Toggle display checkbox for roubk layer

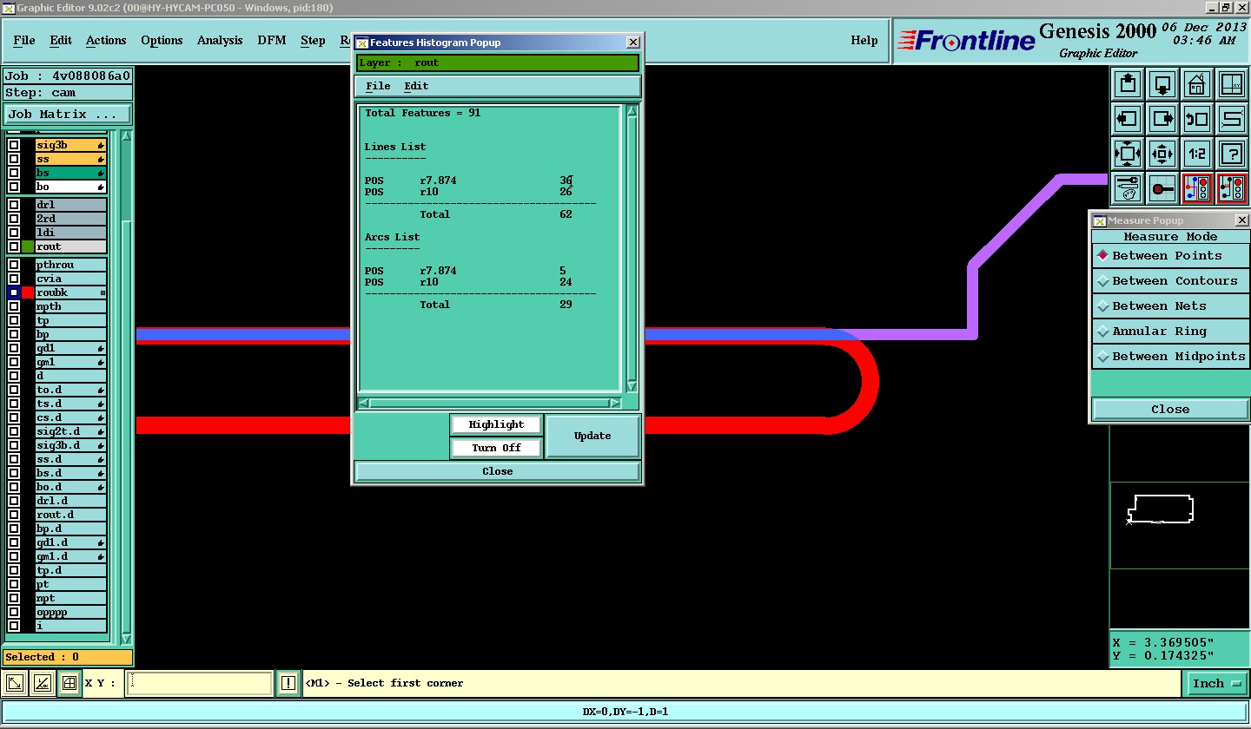[14, 292]
